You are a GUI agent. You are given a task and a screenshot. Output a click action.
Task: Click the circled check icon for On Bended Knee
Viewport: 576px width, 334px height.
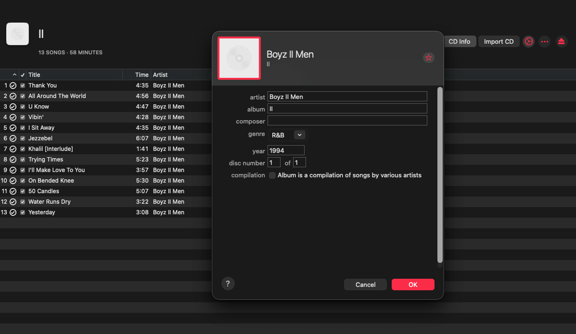click(13, 181)
